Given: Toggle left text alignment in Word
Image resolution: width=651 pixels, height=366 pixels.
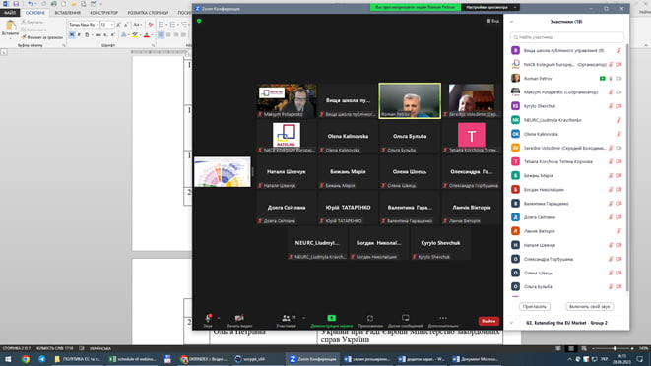Looking at the screenshot, I should coord(161,35).
